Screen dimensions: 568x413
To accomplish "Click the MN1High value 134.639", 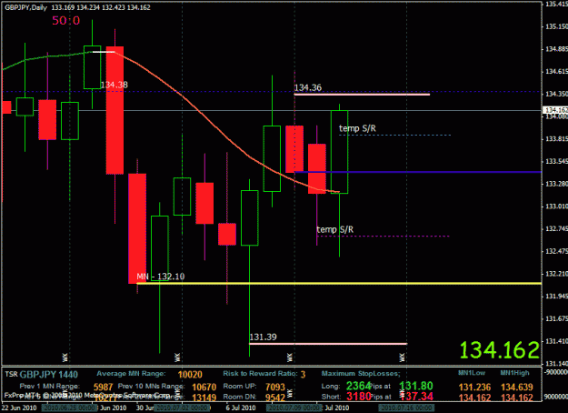I will [x=517, y=388].
